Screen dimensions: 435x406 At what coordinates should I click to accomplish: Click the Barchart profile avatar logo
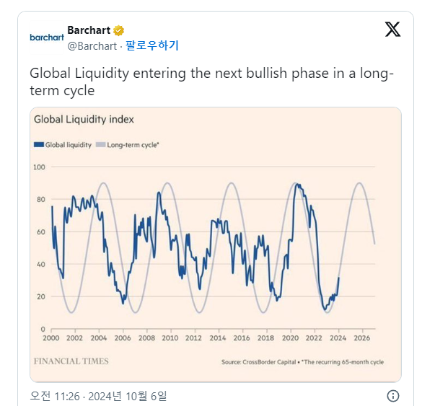click(47, 37)
